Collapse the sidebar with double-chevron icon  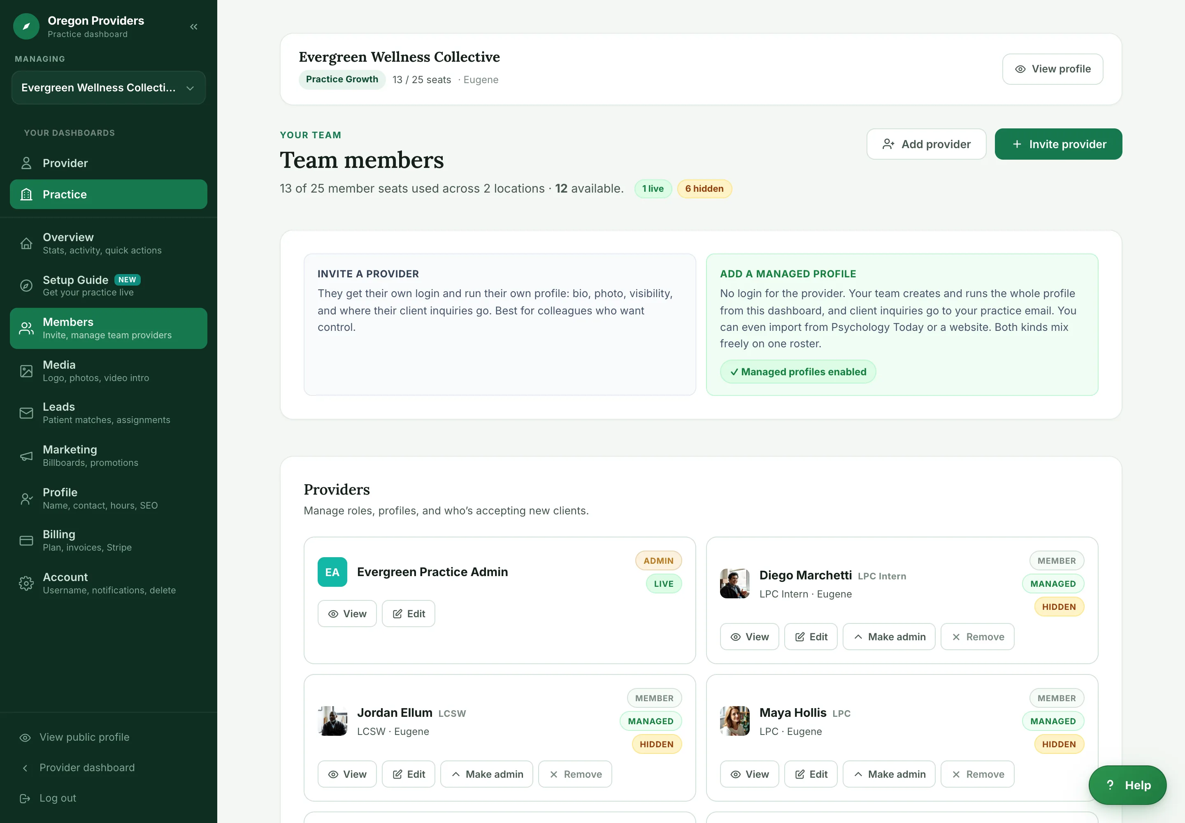pos(194,27)
